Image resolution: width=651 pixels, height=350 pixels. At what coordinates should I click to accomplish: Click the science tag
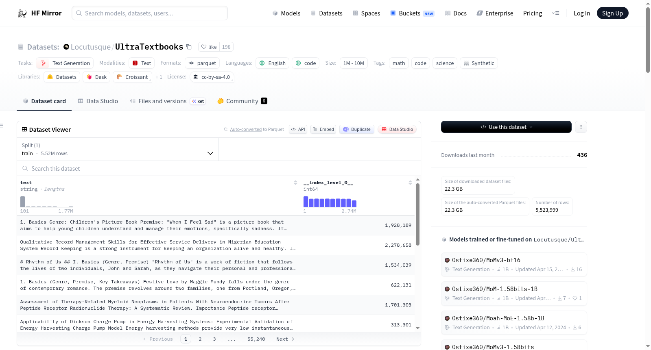[445, 63]
